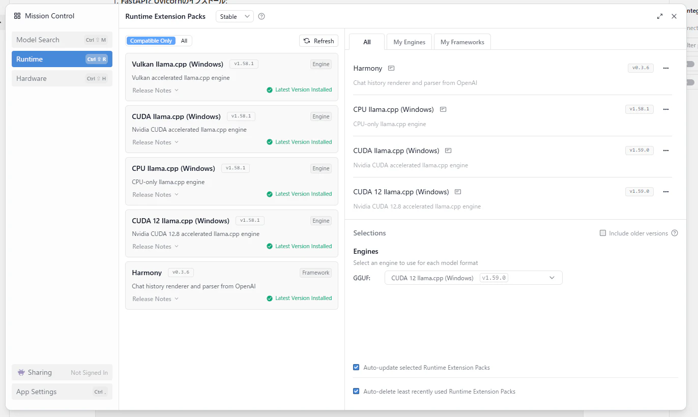Viewport: 698px width, 417px height.
Task: Click the v0.3.6 badge on left Harmony card
Action: 181,273
